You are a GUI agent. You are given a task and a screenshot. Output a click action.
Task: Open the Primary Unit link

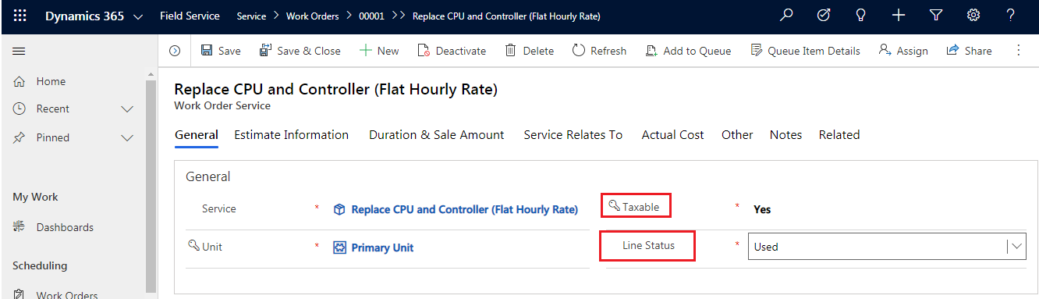[x=382, y=247]
